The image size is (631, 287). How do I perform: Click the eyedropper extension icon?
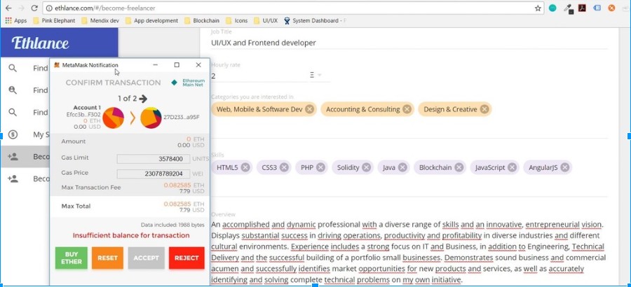click(568, 8)
